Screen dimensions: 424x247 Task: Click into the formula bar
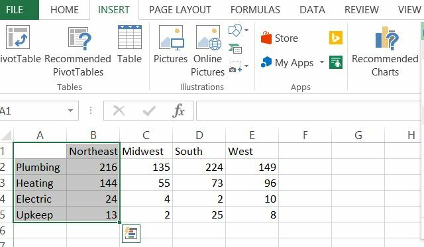pos(308,111)
